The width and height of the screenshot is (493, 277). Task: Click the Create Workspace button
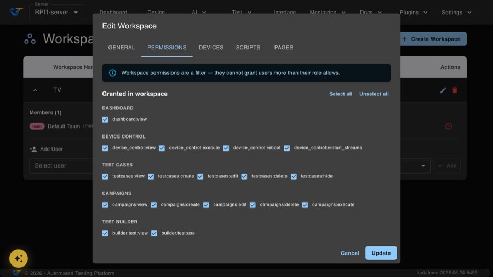click(433, 39)
